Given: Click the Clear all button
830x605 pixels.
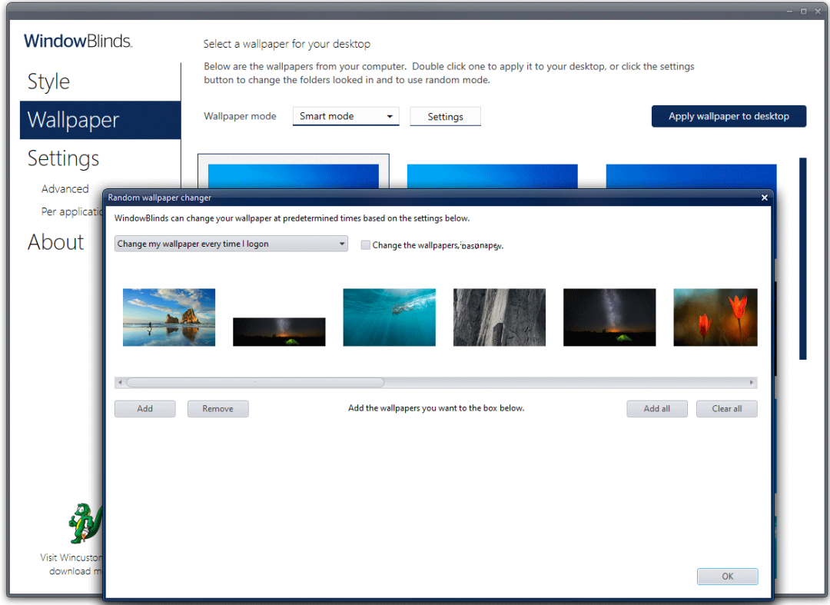Looking at the screenshot, I should (727, 409).
